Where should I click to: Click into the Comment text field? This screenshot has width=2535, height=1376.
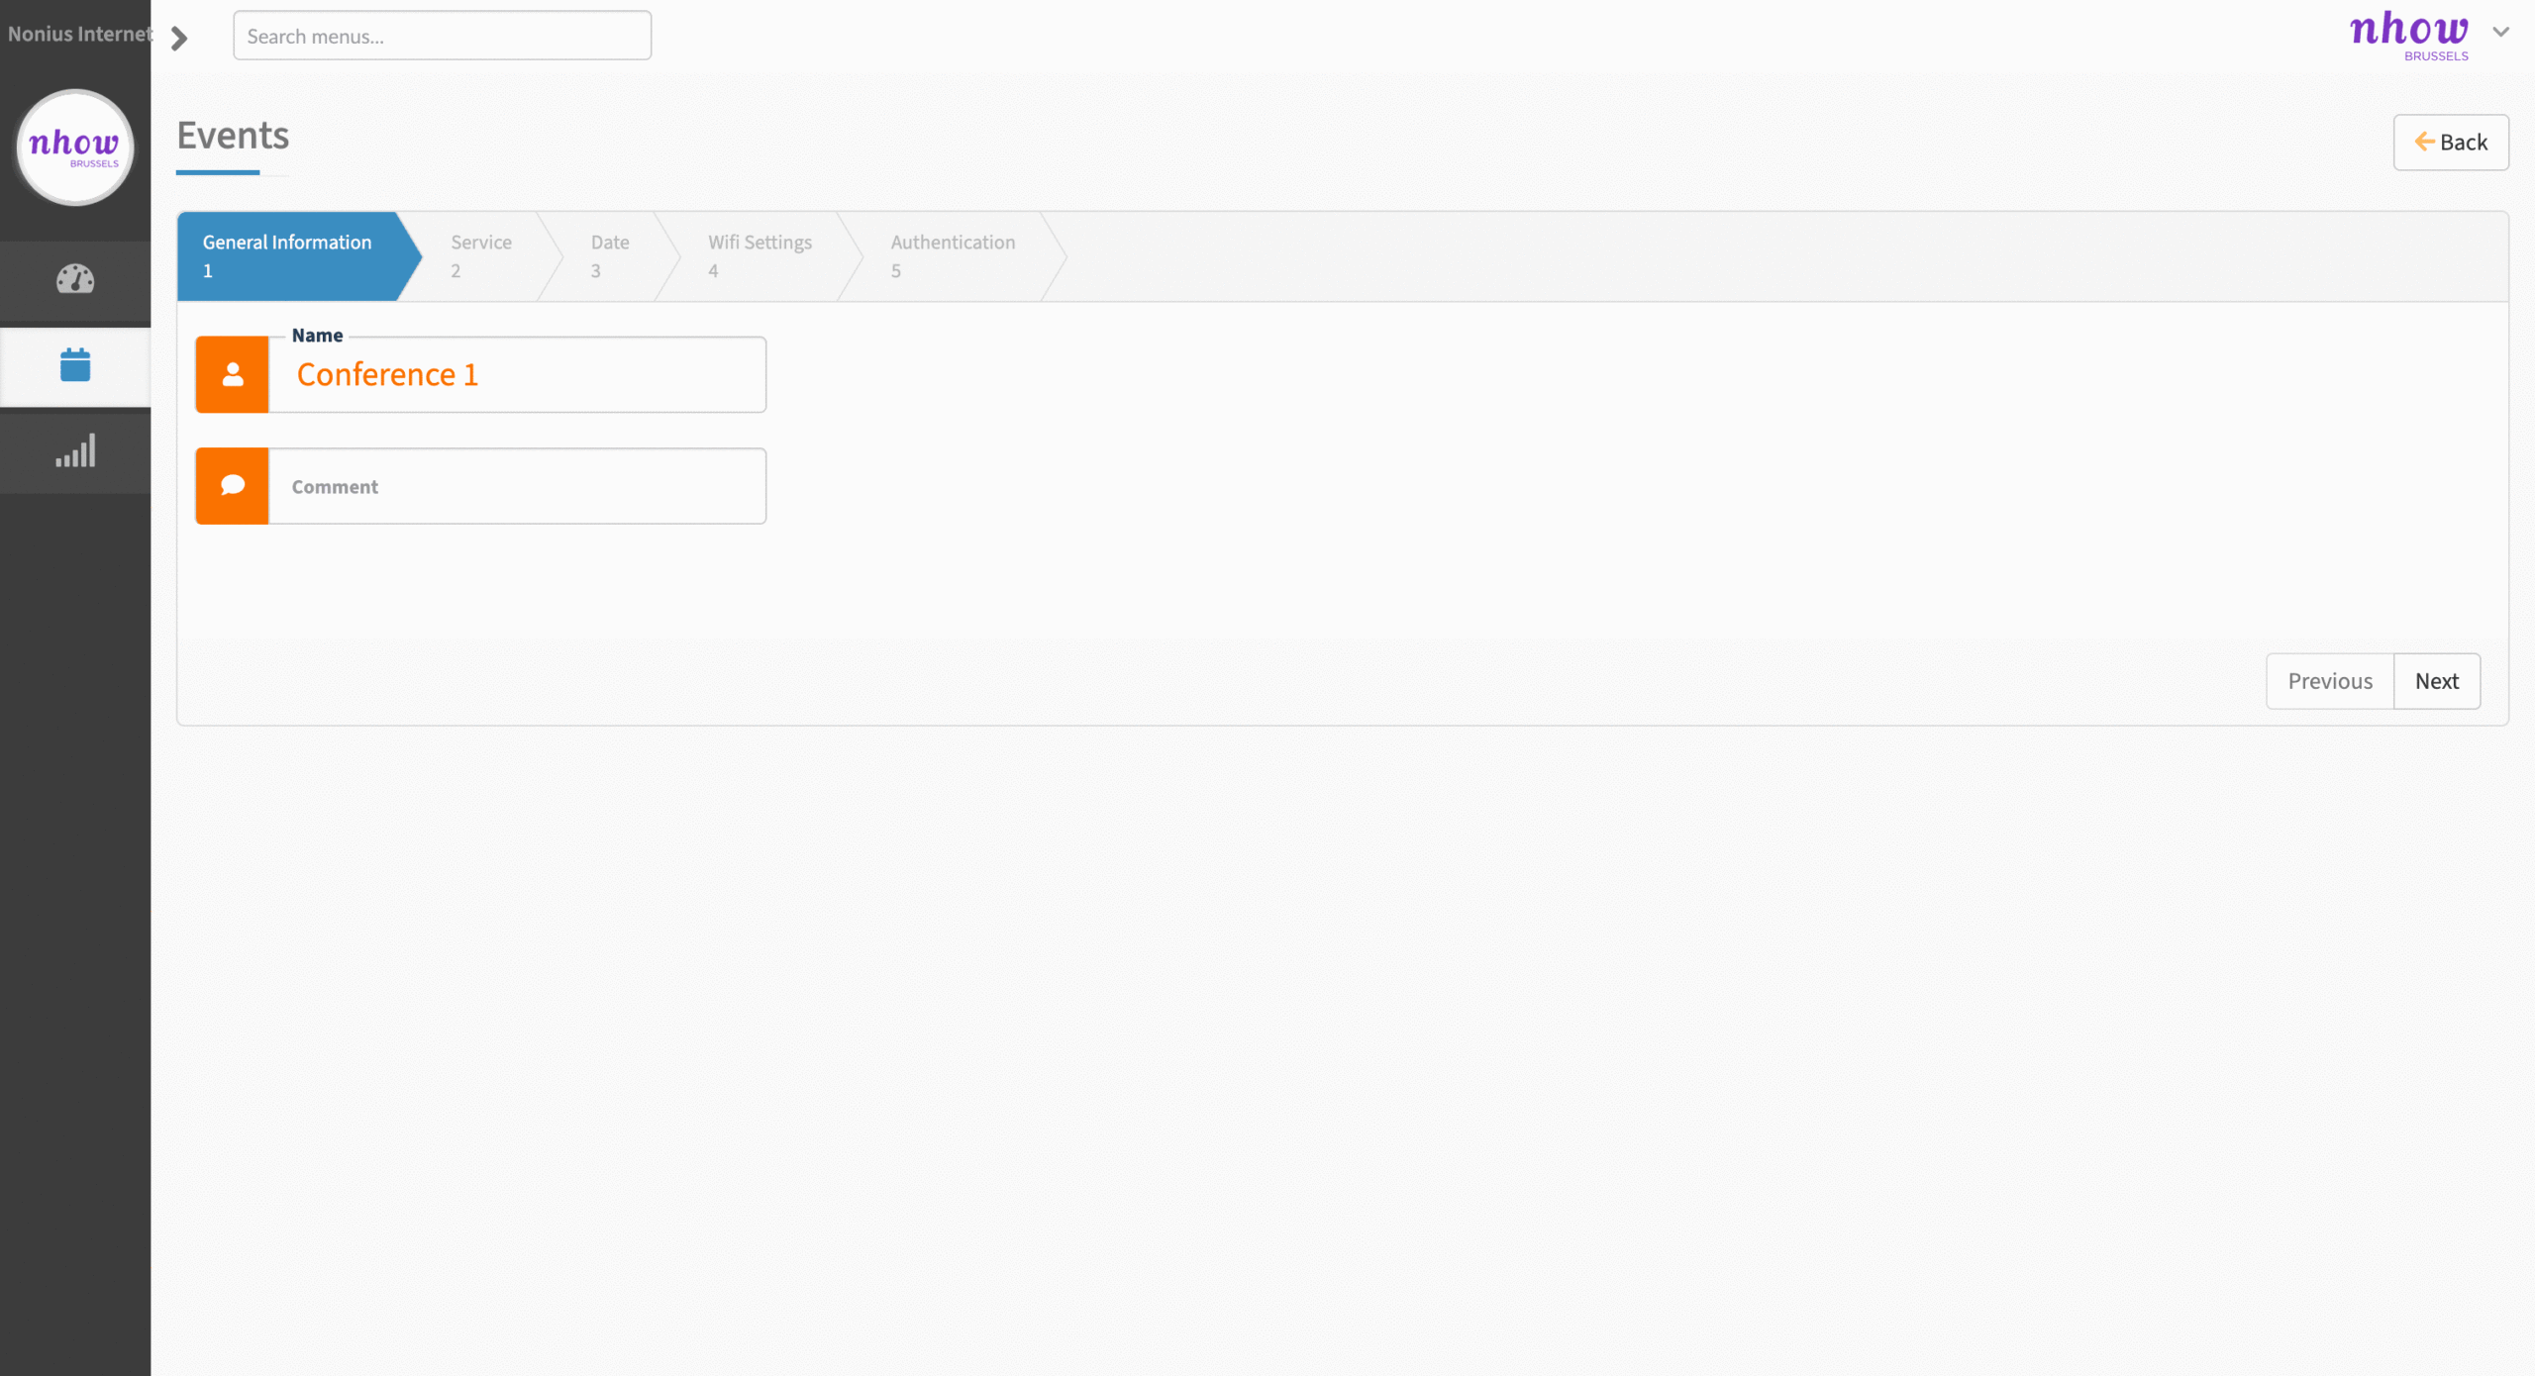(x=517, y=486)
